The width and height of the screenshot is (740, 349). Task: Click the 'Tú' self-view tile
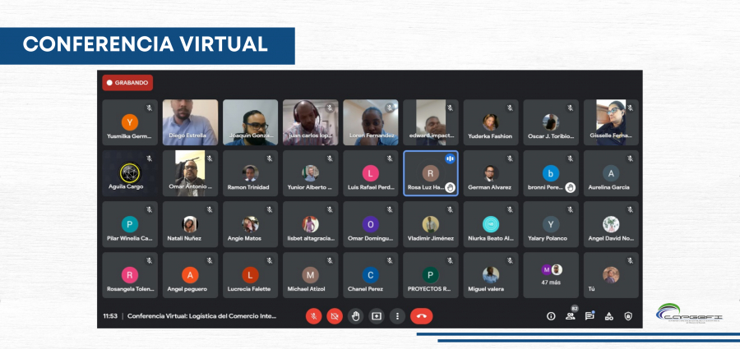tap(611, 275)
